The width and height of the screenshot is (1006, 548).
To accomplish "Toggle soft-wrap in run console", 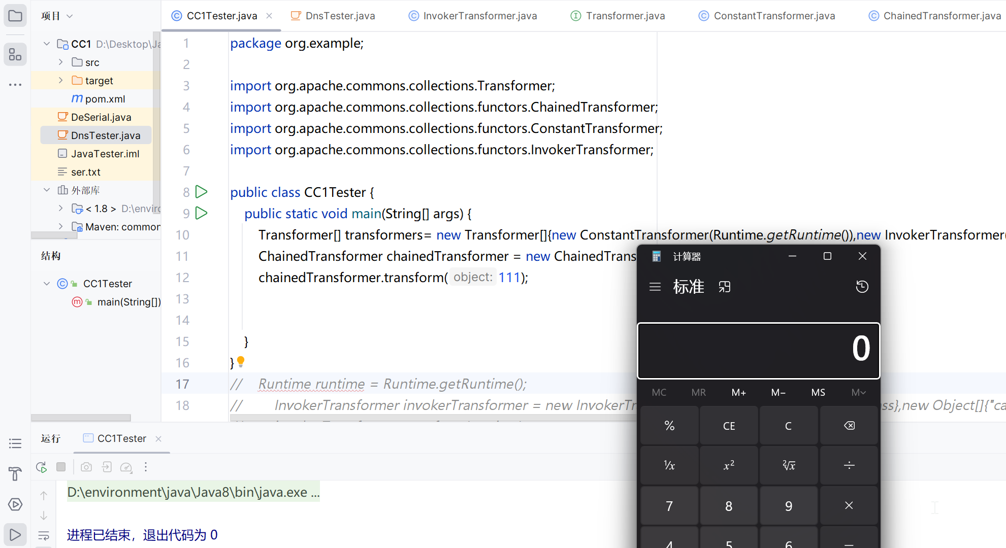I will click(x=44, y=535).
